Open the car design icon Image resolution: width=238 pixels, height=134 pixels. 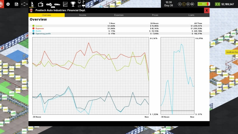click(x=57, y=4)
